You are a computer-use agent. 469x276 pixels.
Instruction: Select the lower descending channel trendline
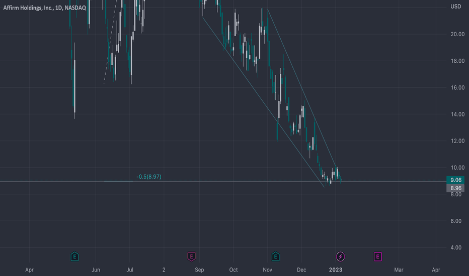[263, 102]
